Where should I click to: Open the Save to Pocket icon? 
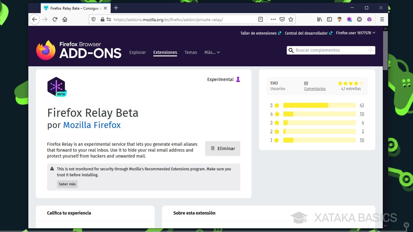point(282,19)
